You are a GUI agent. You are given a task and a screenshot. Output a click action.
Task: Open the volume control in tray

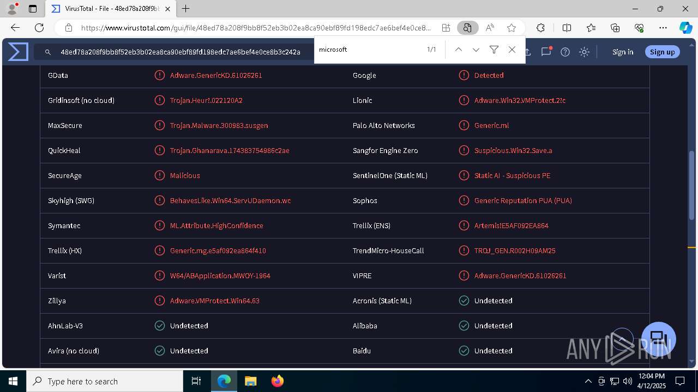pyautogui.click(x=628, y=381)
